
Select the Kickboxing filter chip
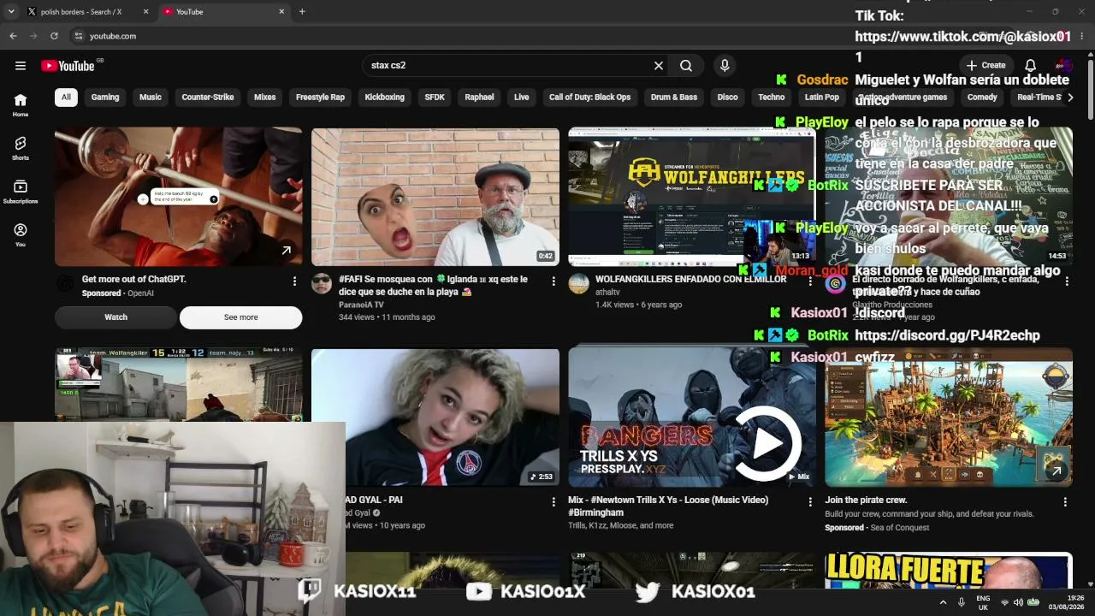385,98
